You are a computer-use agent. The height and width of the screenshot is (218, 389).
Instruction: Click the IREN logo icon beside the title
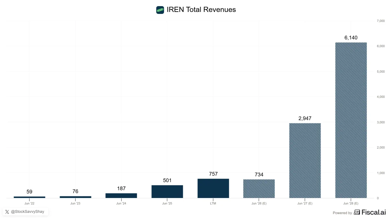[160, 10]
